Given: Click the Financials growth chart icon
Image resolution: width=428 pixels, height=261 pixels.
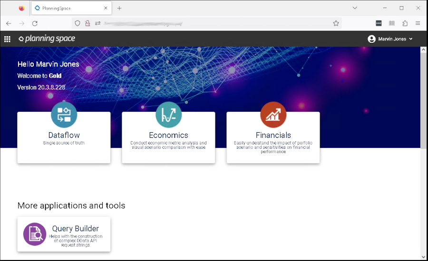Looking at the screenshot, I should point(273,115).
